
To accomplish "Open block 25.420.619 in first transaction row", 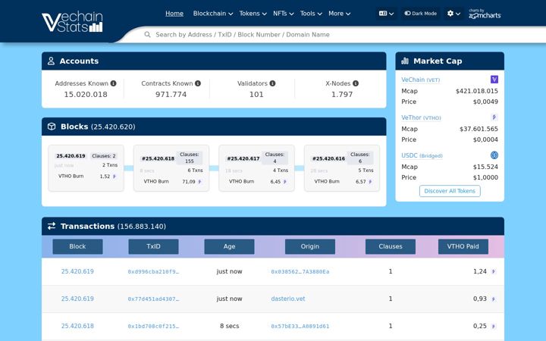I will point(77,271).
